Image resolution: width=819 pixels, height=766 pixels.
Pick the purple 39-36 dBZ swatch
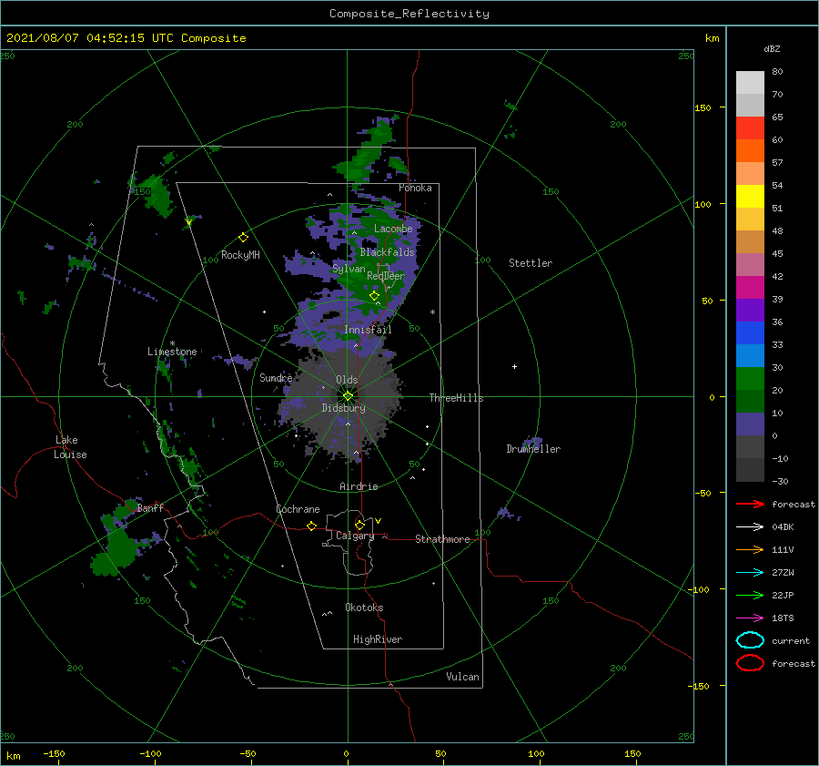click(750, 310)
